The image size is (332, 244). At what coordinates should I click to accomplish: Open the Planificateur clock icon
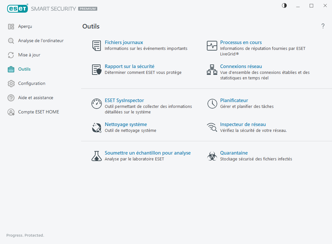pyautogui.click(x=212, y=103)
